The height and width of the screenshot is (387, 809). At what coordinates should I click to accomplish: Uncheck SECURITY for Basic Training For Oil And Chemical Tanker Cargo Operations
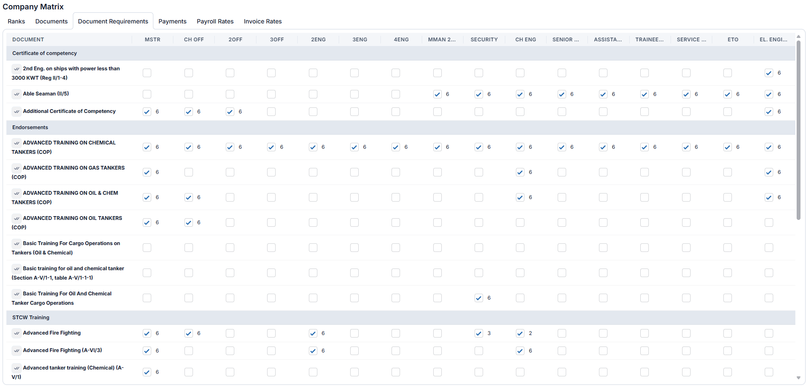coord(479,298)
